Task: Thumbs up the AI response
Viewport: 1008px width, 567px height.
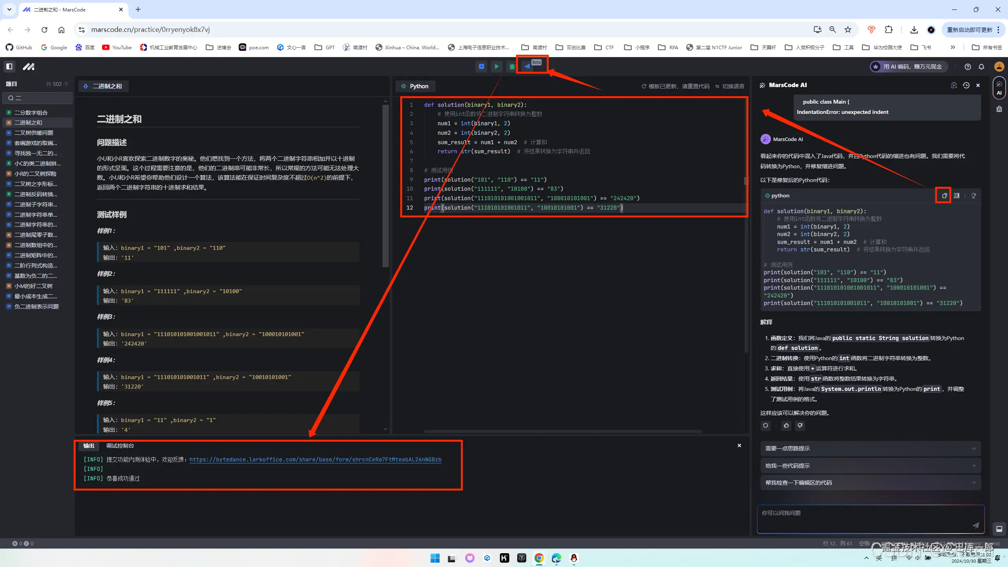Action: point(786,426)
